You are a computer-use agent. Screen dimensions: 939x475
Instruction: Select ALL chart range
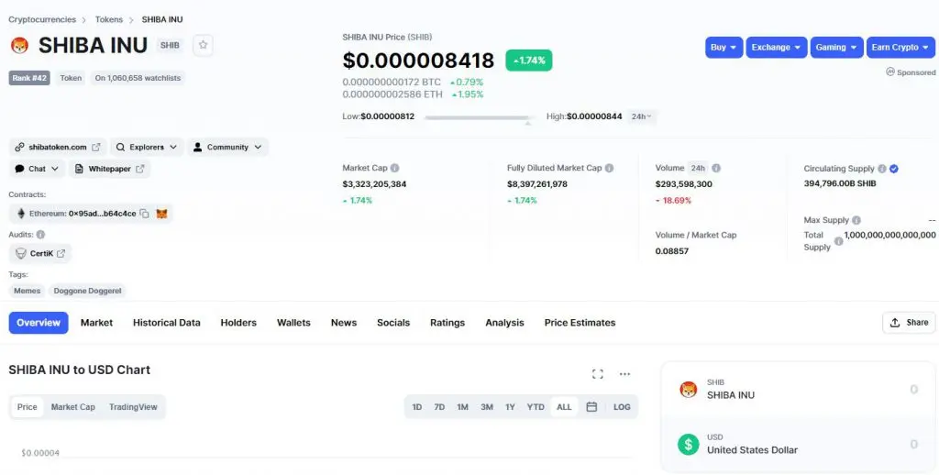pyautogui.click(x=564, y=407)
